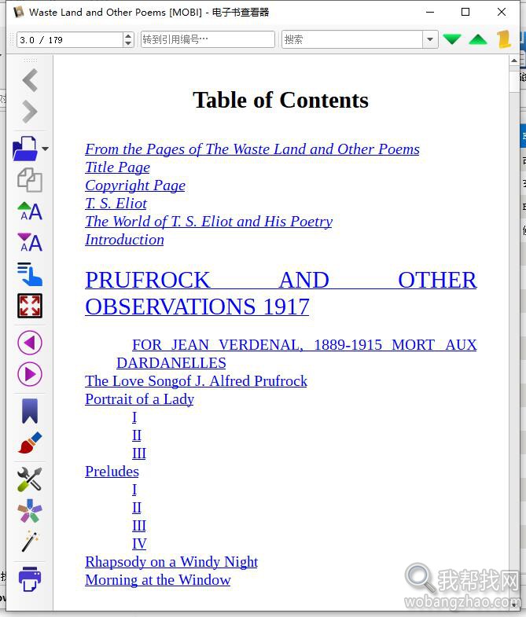This screenshot has width=526, height=617.
Task: Click the magic wand icon
Action: pyautogui.click(x=30, y=542)
